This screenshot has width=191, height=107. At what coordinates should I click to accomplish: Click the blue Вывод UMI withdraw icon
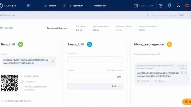(x=90, y=44)
